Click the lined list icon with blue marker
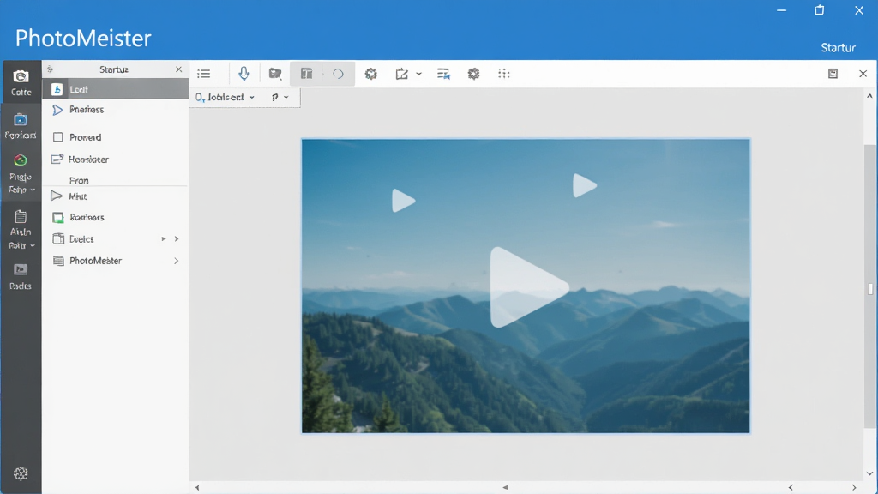This screenshot has height=494, width=878. pos(443,74)
